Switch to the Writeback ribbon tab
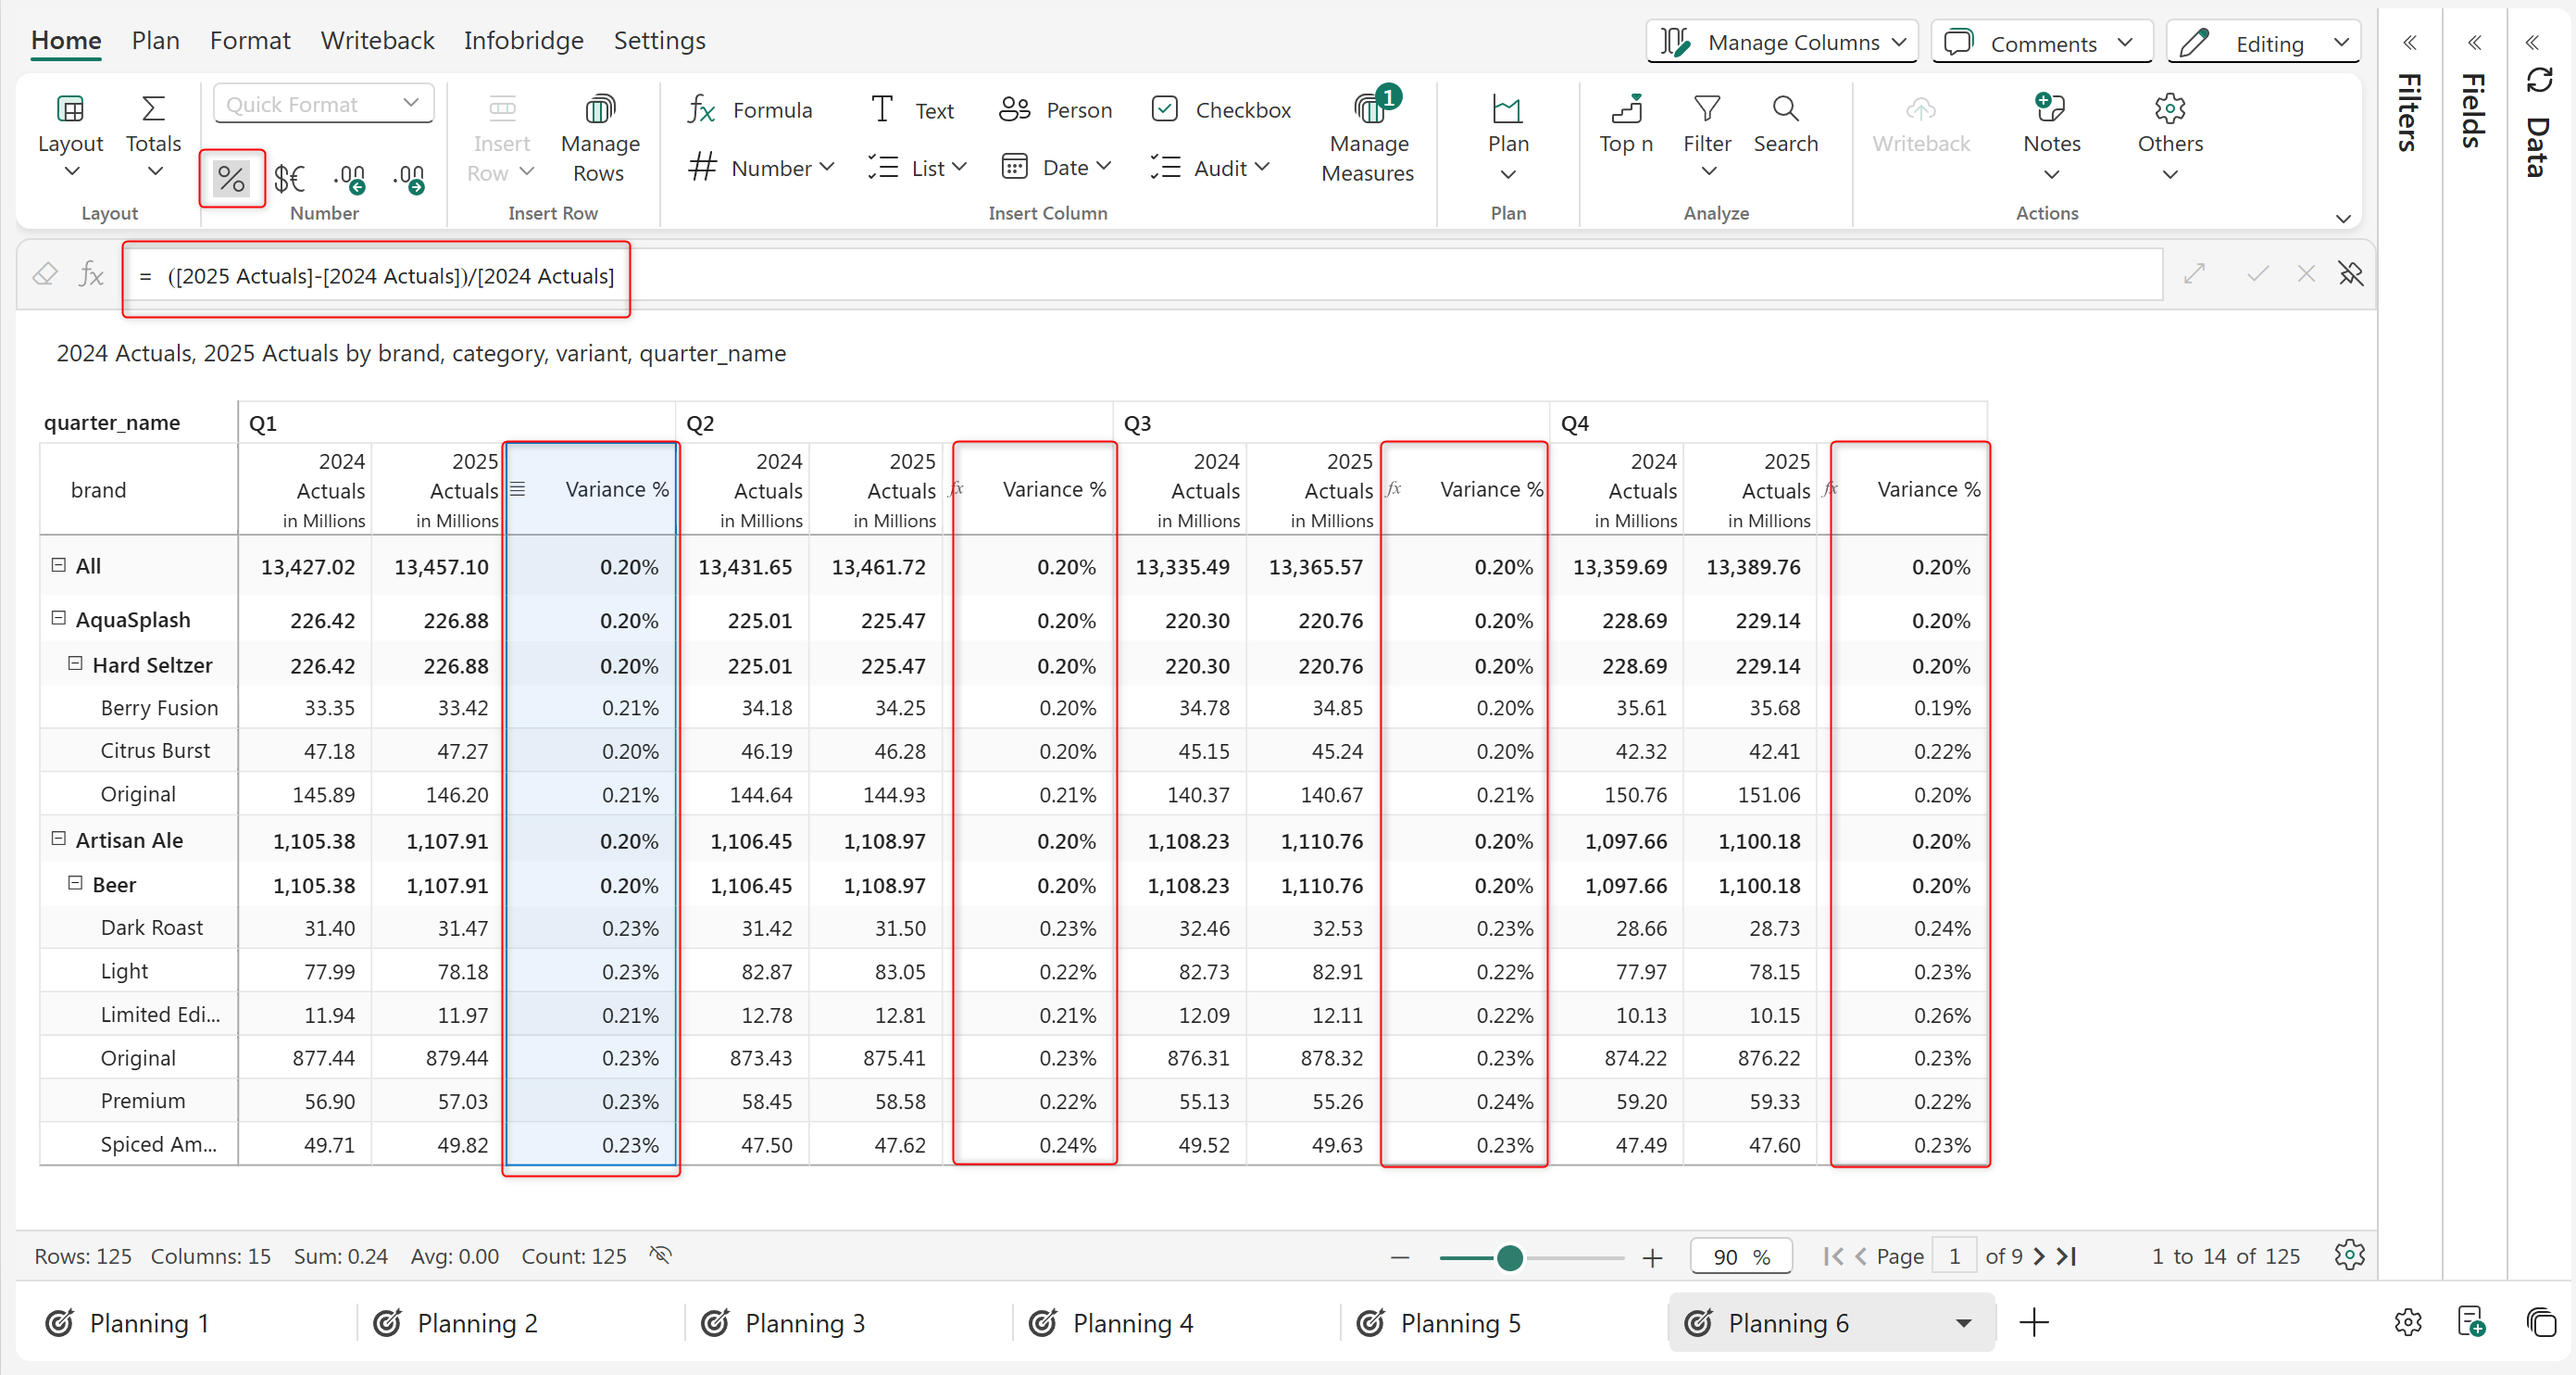The width and height of the screenshot is (2576, 1375). pos(377,40)
